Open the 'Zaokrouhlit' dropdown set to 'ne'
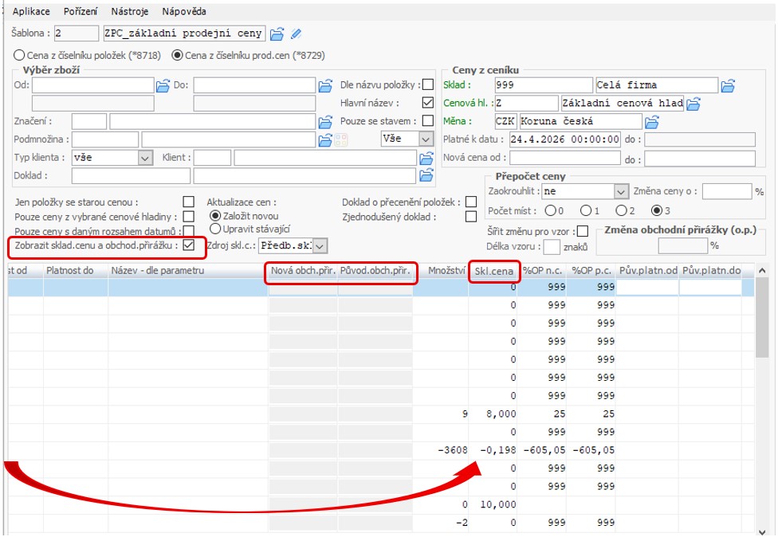Viewport: 778px width, 537px height. pyautogui.click(x=622, y=192)
